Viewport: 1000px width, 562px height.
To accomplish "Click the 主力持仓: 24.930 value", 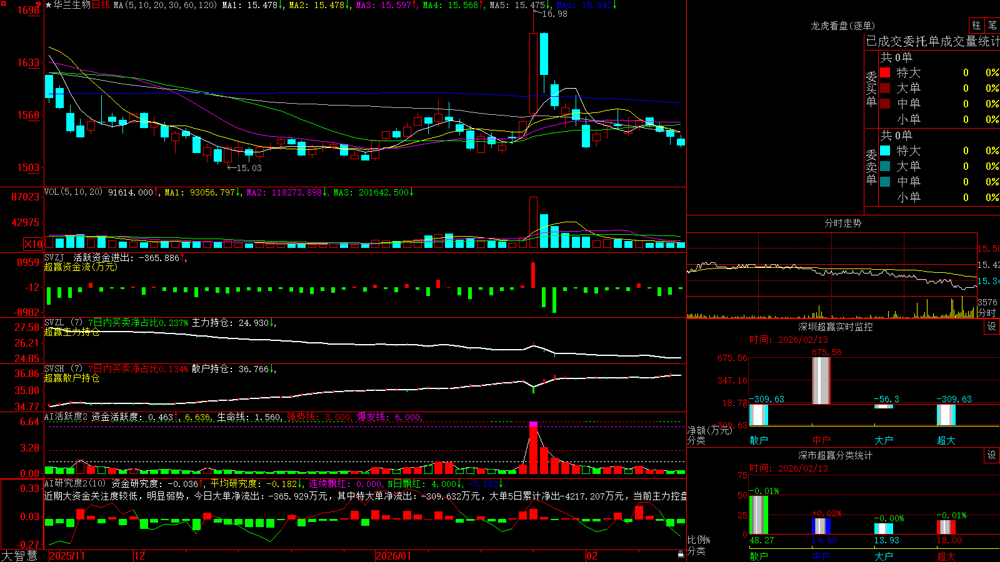I will point(234,323).
